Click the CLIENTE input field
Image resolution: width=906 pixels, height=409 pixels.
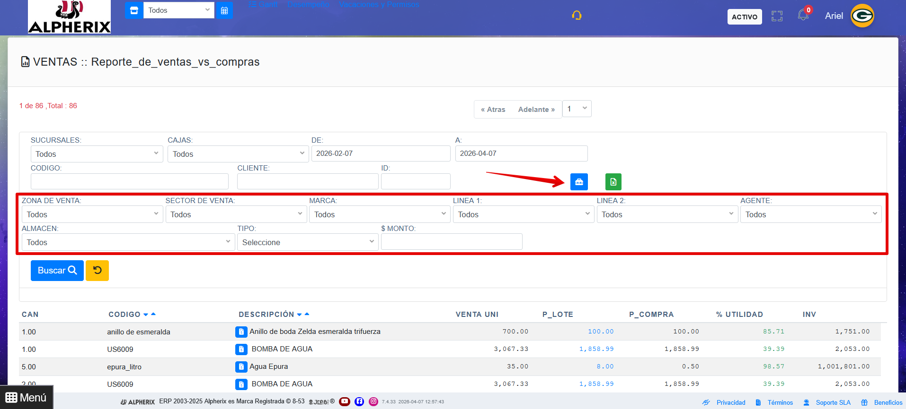click(x=307, y=181)
